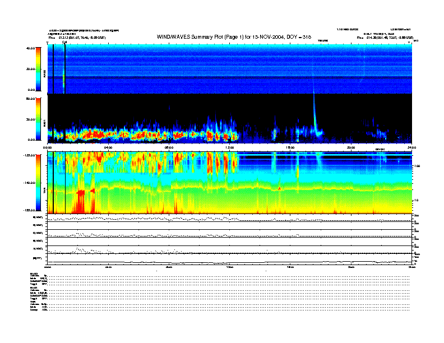Click the -155.00 label on TNR scale

tap(29, 210)
